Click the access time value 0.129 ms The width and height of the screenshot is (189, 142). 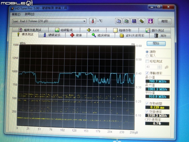click(x=157, y=107)
